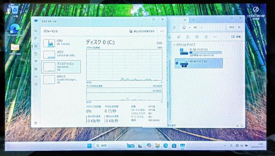Open Task Manager hamburger navigation menu
The image size is (275, 156).
[36, 31]
